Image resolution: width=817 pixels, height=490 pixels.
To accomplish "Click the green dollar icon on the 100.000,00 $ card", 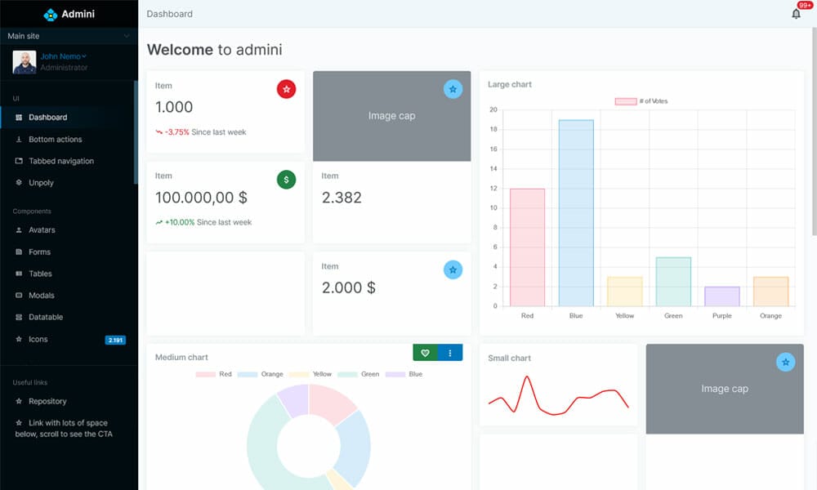I will [286, 179].
